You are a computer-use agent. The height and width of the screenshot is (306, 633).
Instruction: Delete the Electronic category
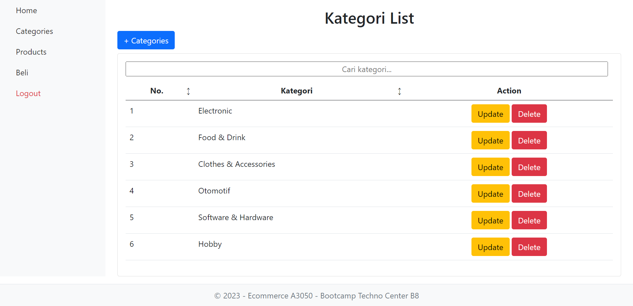[529, 114]
